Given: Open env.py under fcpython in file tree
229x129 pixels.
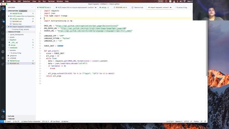Looking at the screenshot, I should (x=13, y=45).
